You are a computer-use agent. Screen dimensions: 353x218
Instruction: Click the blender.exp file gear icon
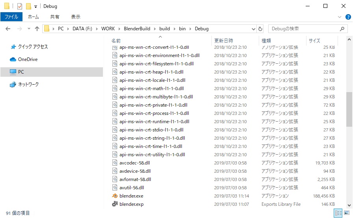[x=115, y=204]
